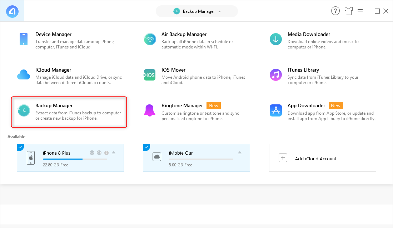The height and width of the screenshot is (228, 393).
Task: Click the App Downloader App Store icon
Action: click(276, 110)
